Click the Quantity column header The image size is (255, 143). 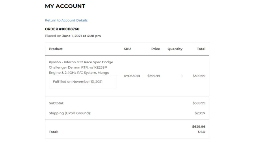[175, 49]
